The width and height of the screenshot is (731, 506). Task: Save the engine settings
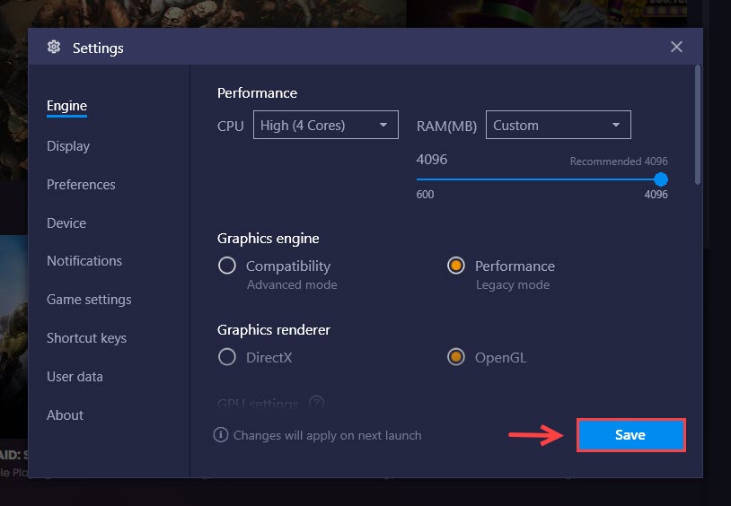point(630,435)
